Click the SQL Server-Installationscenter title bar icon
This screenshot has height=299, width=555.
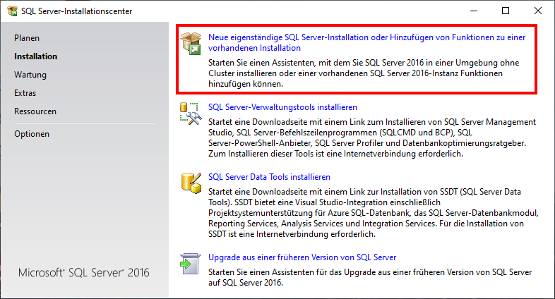(10, 11)
